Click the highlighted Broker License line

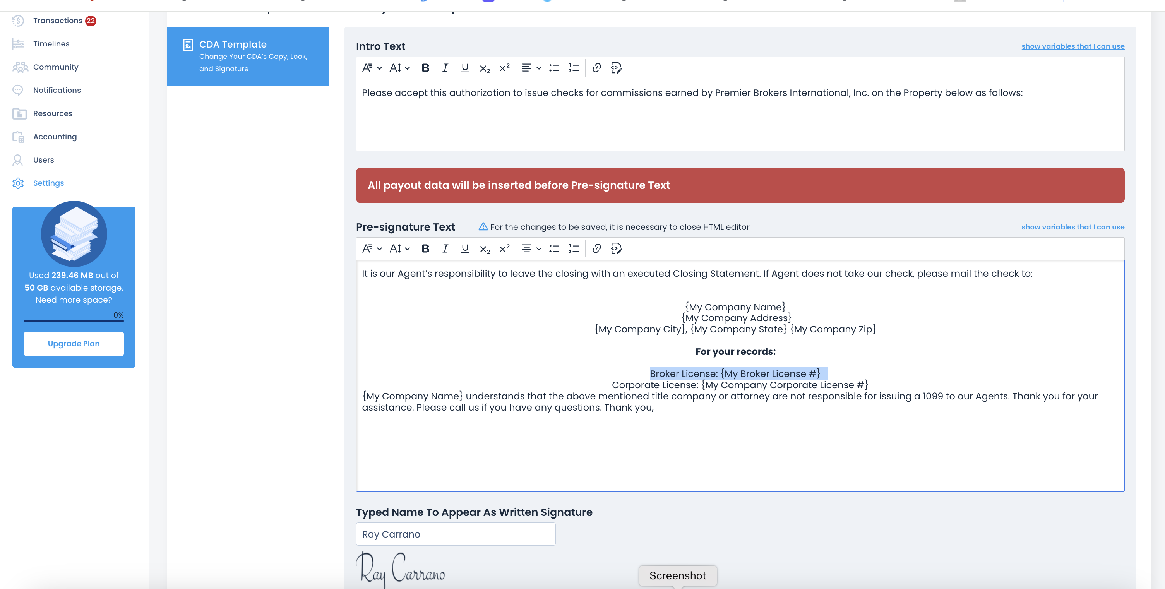pos(735,373)
